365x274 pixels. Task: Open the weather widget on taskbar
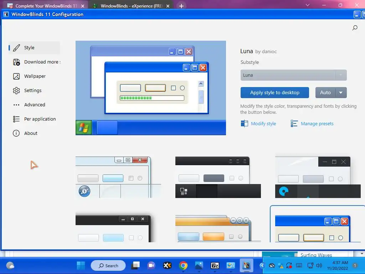click(x=10, y=265)
